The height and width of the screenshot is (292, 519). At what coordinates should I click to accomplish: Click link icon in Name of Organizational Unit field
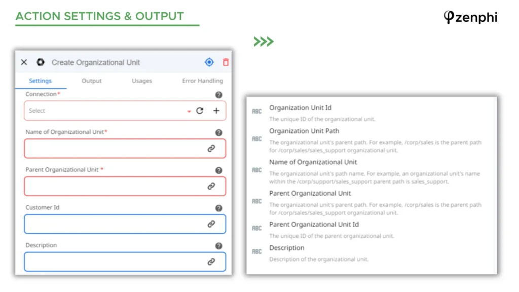(211, 149)
